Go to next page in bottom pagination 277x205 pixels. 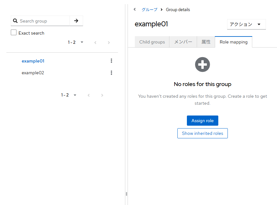[102, 95]
